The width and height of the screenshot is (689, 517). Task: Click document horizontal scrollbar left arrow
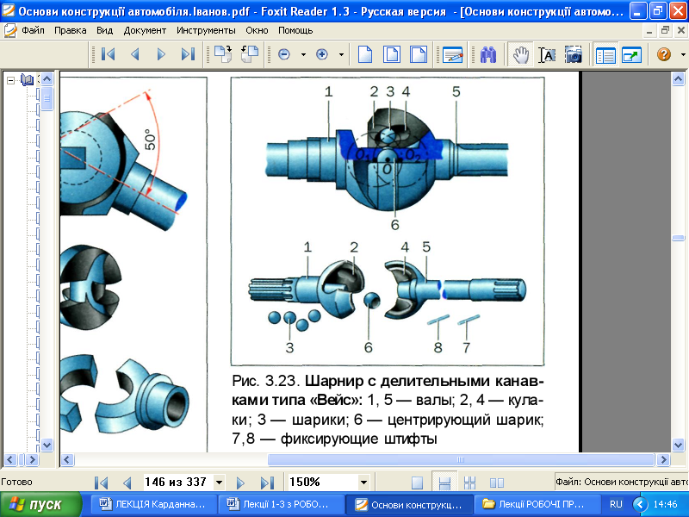click(x=67, y=460)
